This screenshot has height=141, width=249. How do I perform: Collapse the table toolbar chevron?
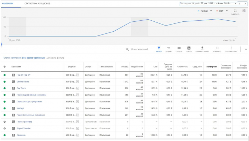[x=246, y=49]
